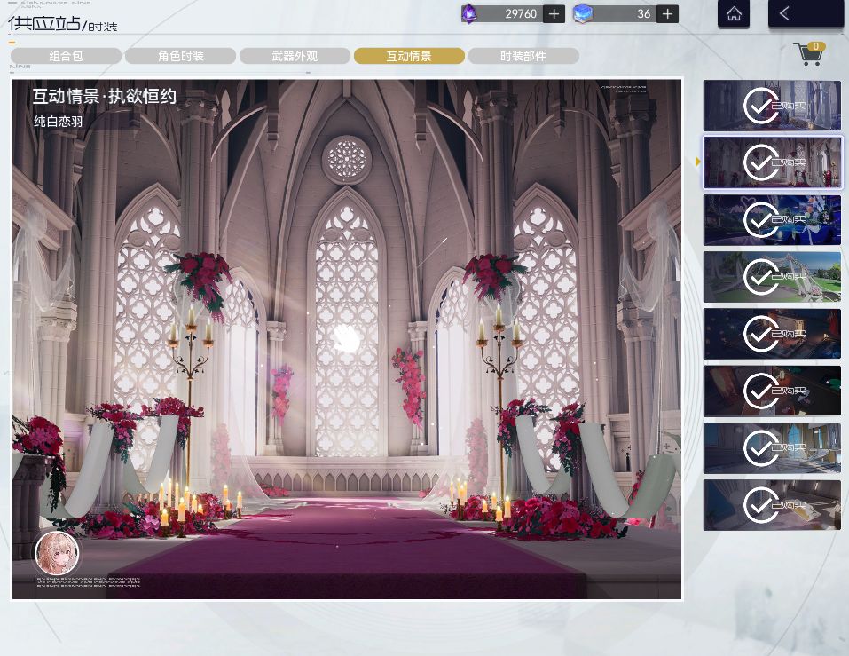Go back using the left arrow button
This screenshot has width=849, height=656.
[x=806, y=13]
